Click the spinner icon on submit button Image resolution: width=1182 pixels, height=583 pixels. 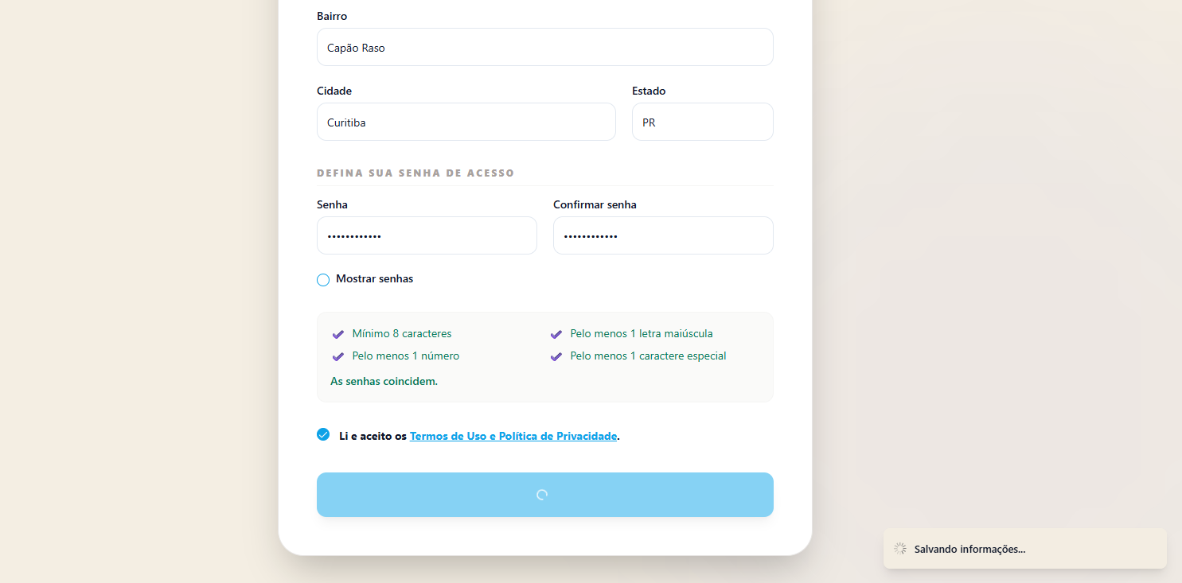[x=542, y=495]
